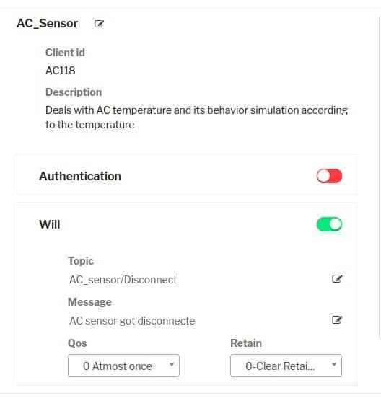
Task: Click the Qos dropdown arrow
Action: click(171, 365)
